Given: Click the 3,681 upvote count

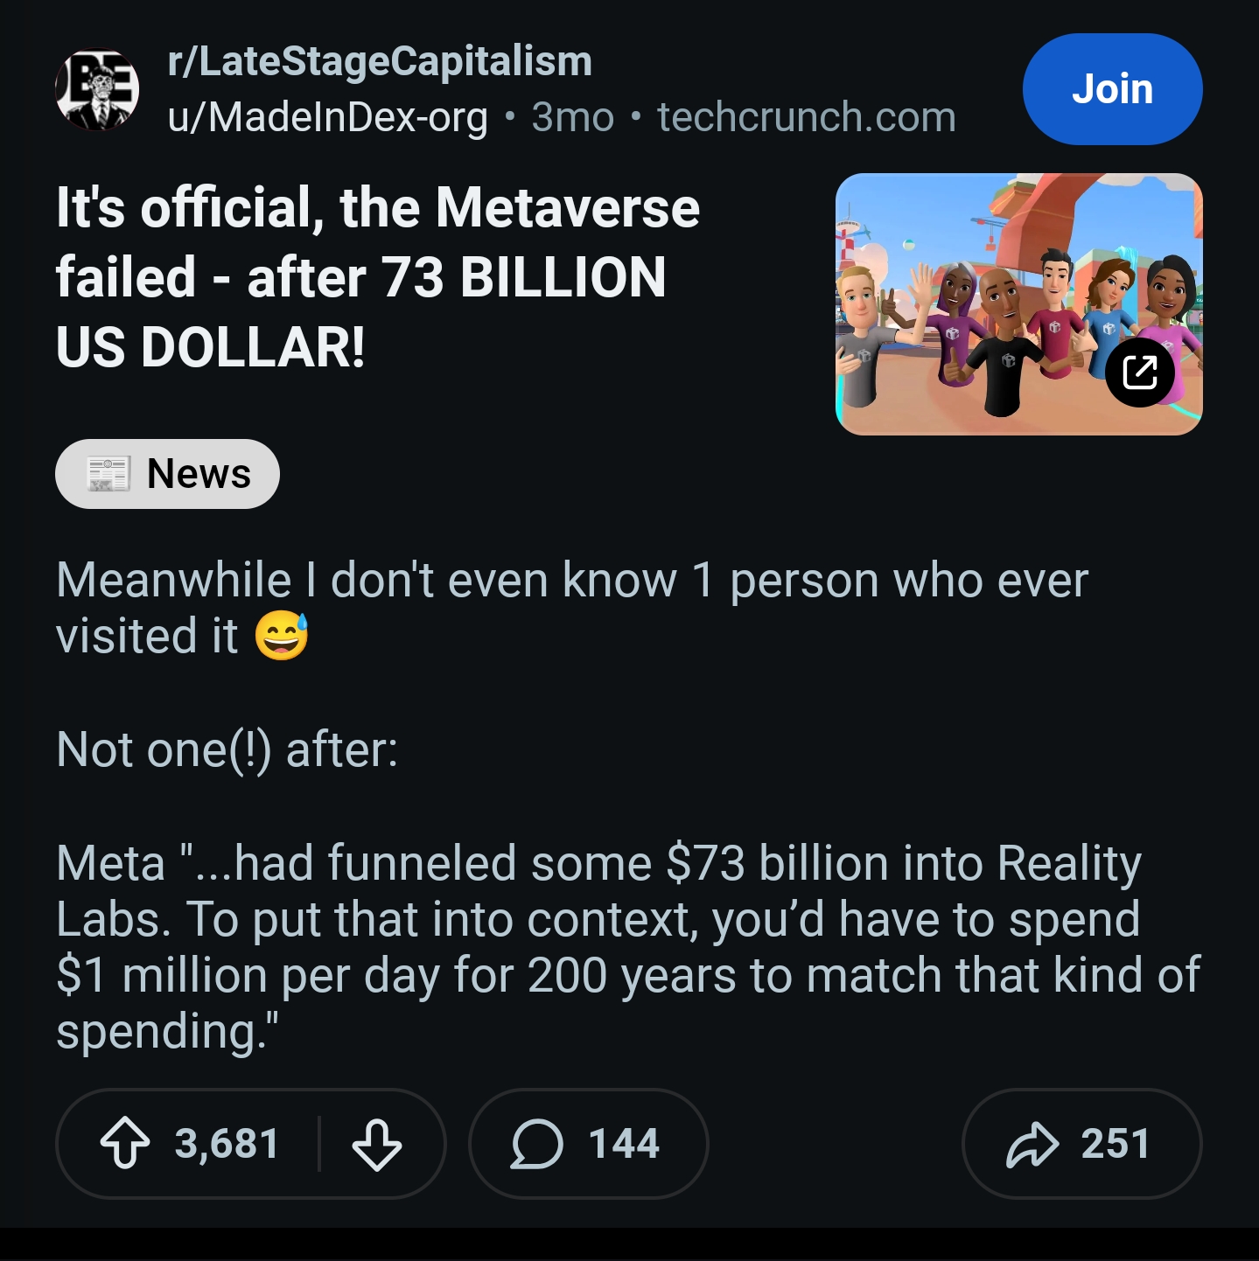Looking at the screenshot, I should coord(227,1143).
